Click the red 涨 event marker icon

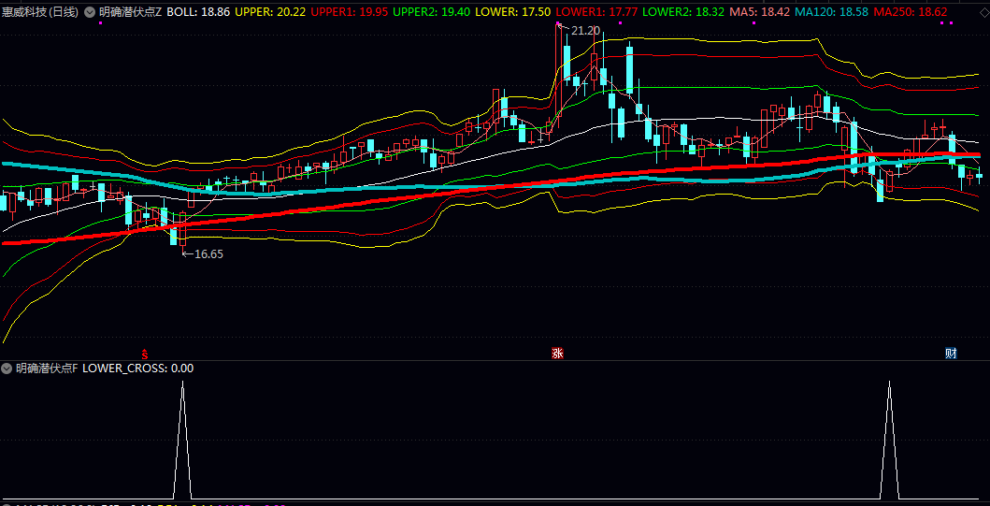[557, 354]
